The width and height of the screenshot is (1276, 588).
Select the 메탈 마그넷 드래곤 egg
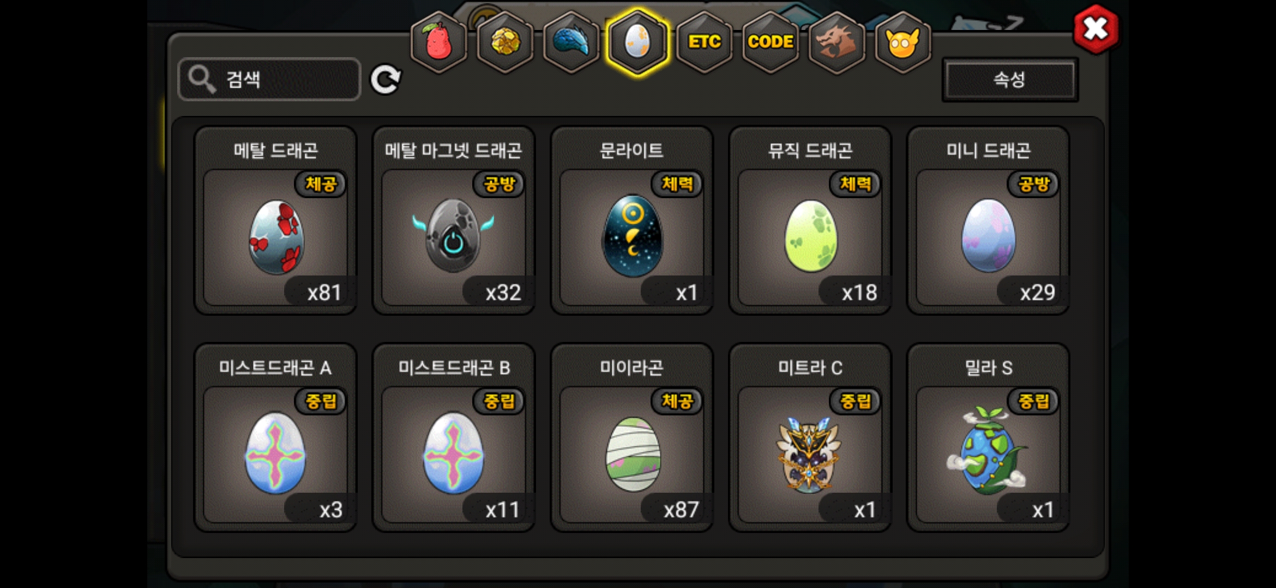coord(454,220)
